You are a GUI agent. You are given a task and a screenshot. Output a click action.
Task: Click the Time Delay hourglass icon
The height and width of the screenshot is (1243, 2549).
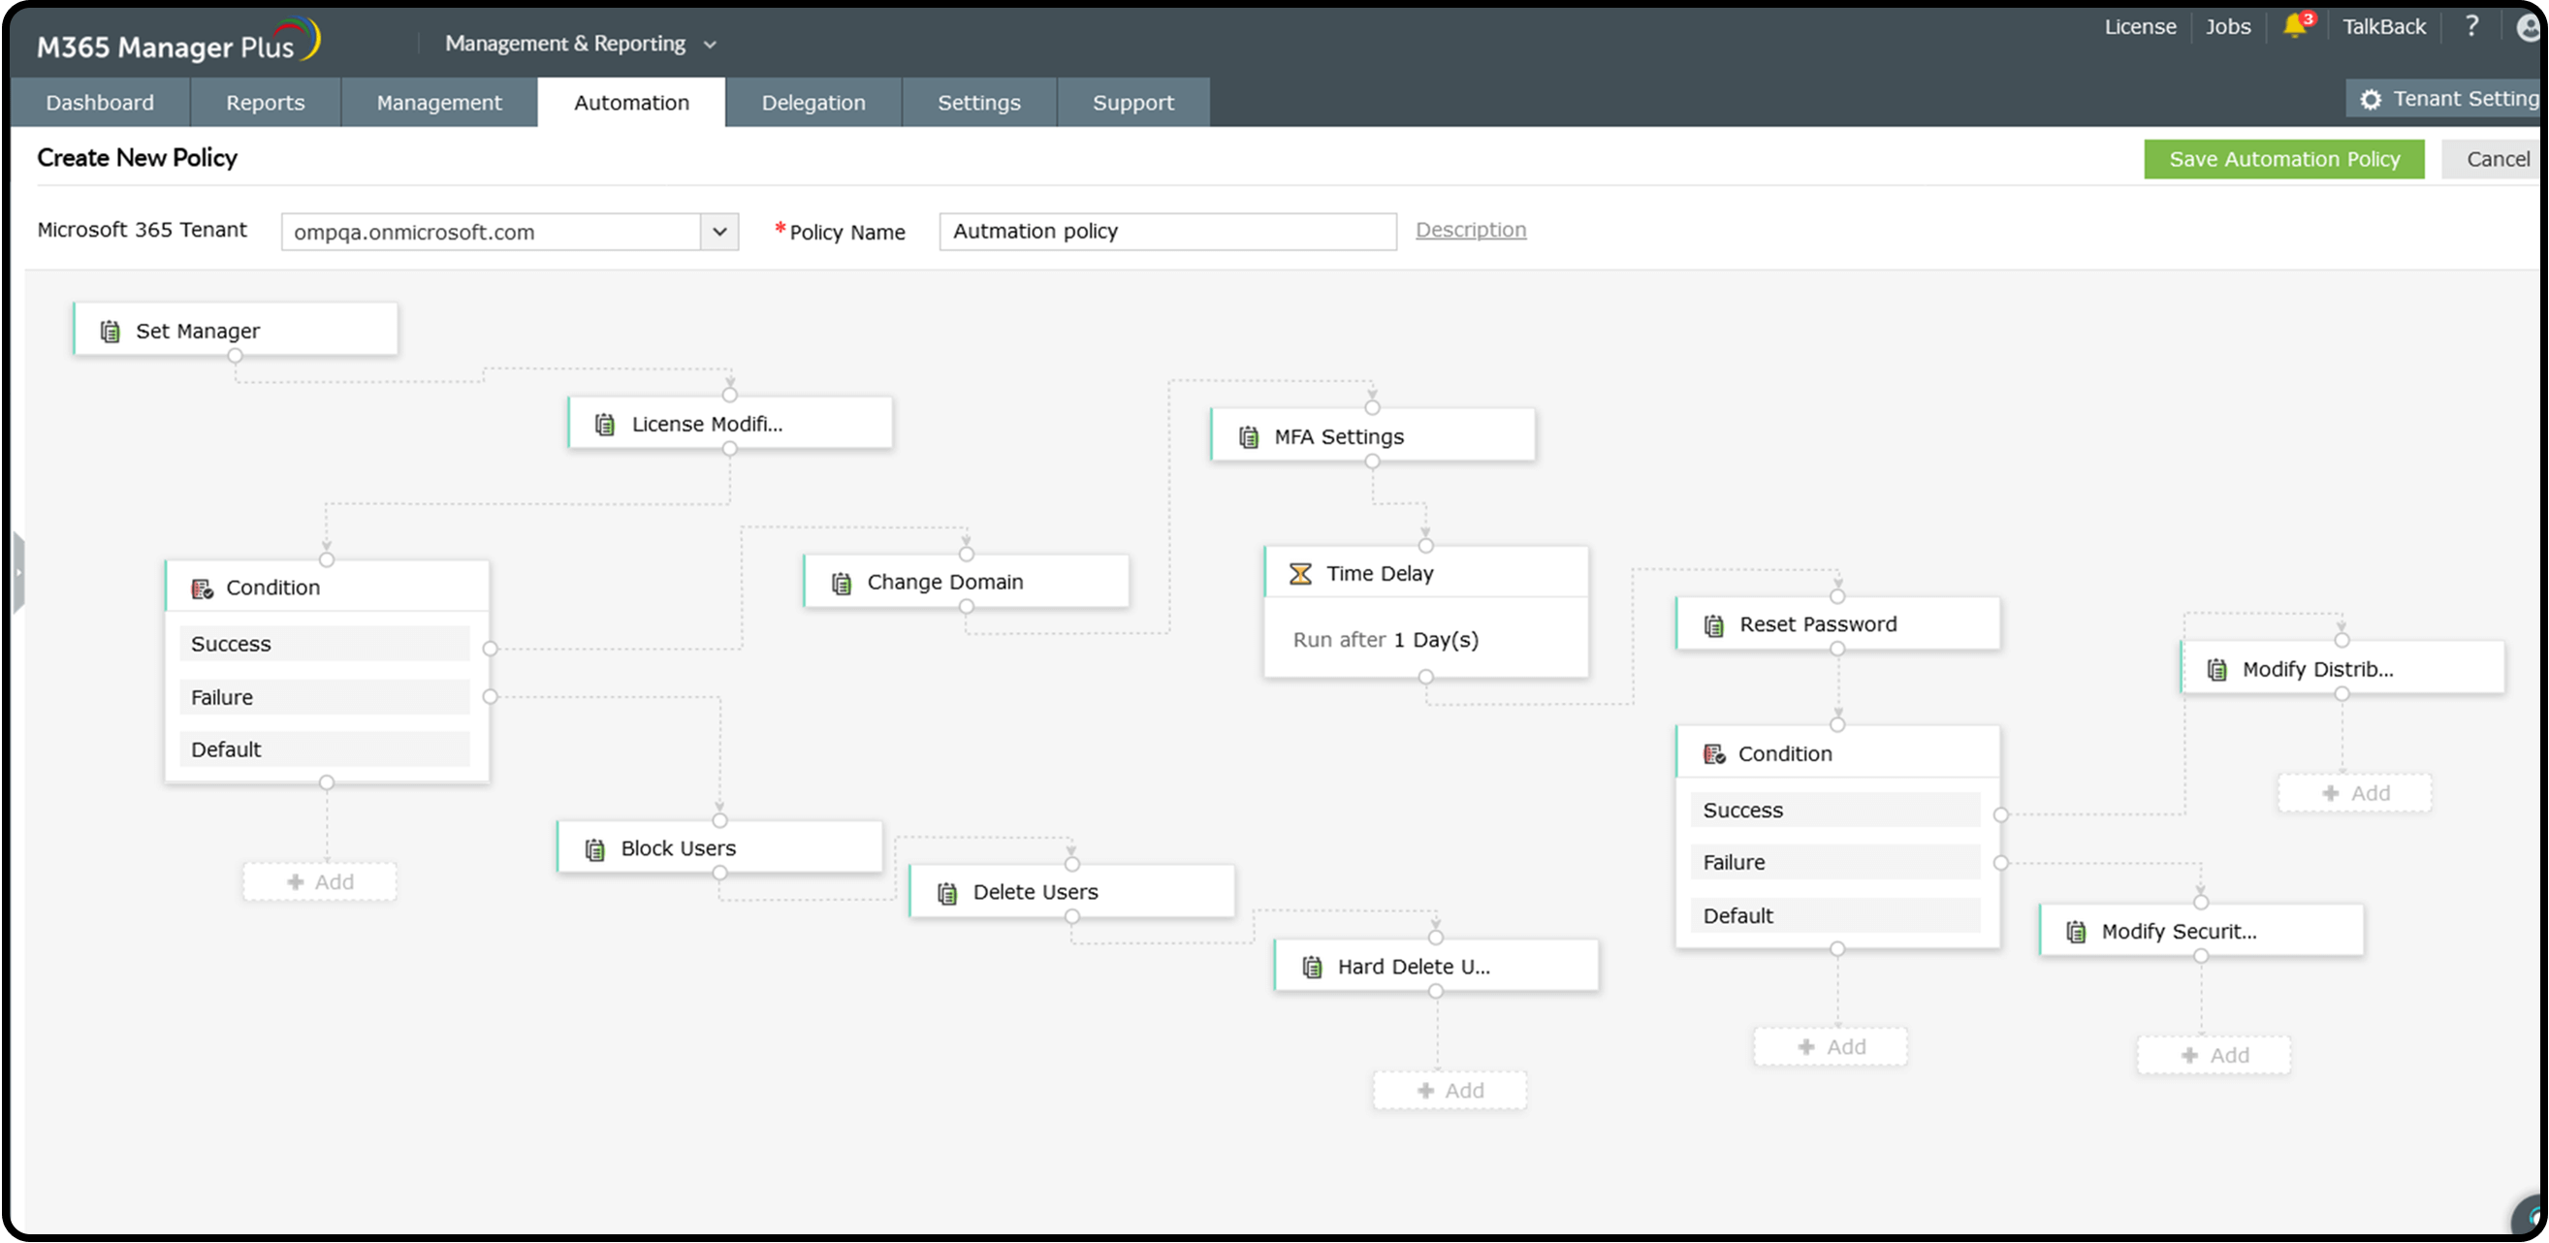[1300, 572]
